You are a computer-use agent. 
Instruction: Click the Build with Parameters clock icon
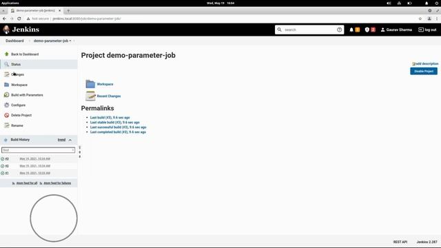point(6,95)
